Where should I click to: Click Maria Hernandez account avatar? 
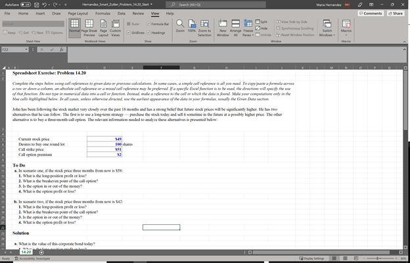click(347, 5)
